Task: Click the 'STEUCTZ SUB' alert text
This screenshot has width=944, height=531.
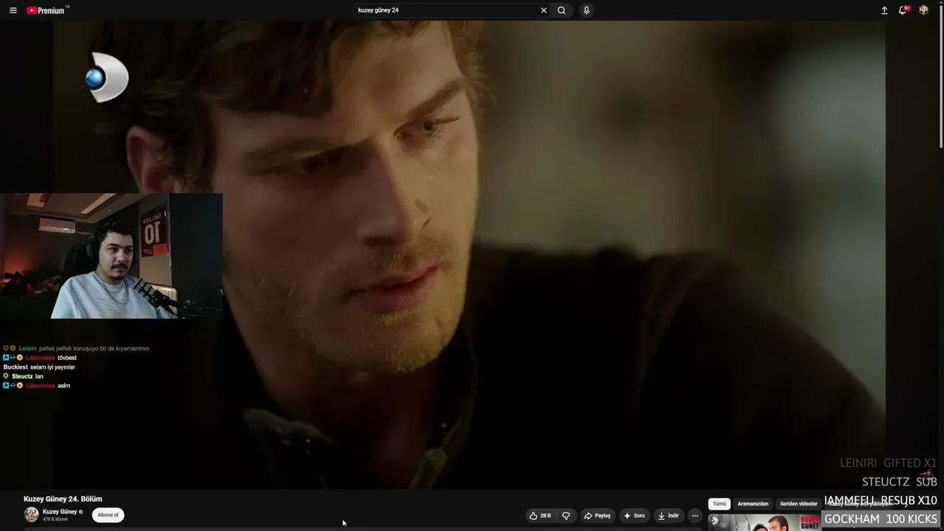Action: point(900,482)
